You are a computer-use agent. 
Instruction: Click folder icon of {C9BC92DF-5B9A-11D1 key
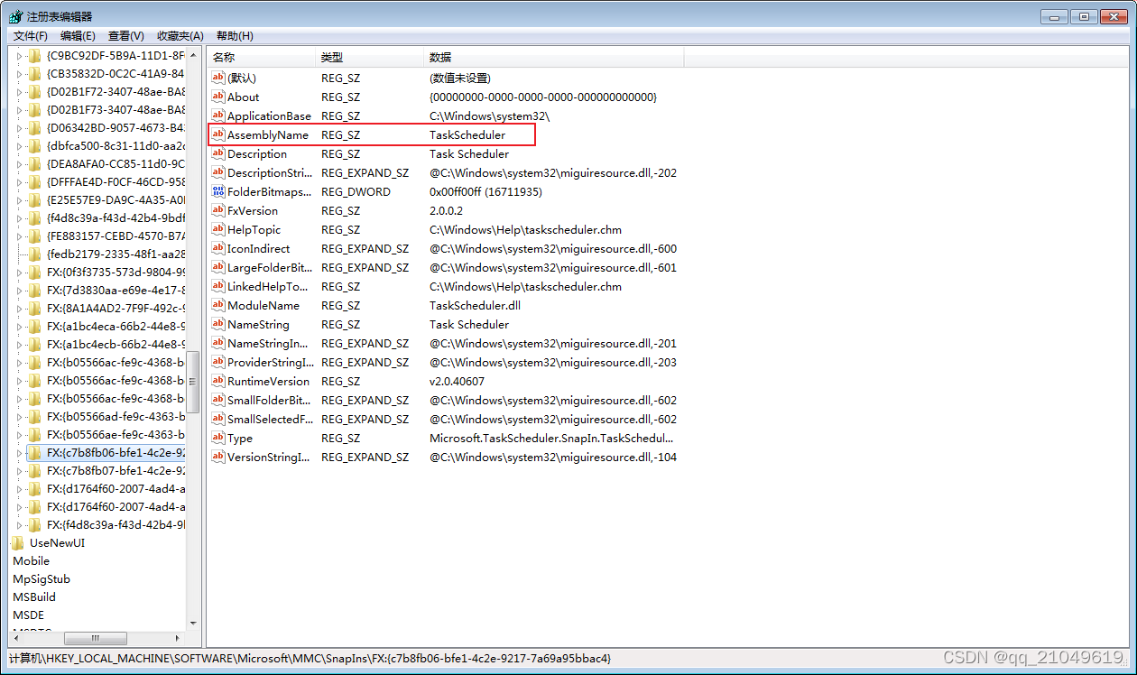coord(35,55)
